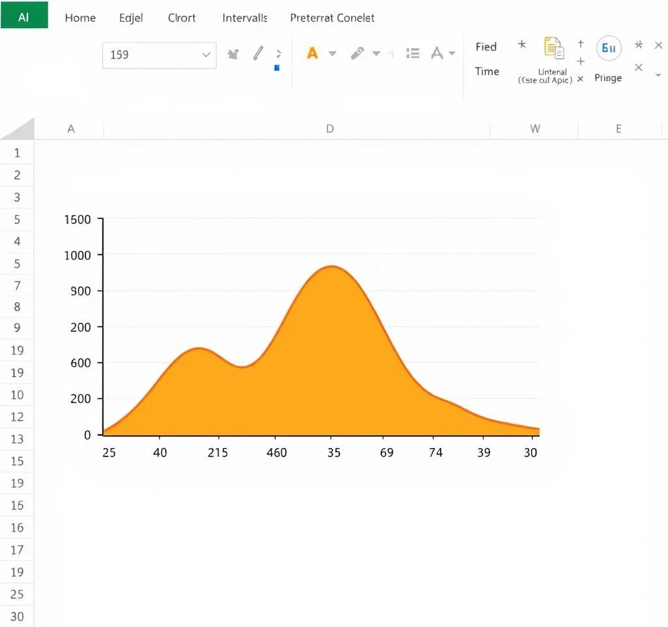
Task: Click the orange letter A font color icon
Action: (312, 54)
